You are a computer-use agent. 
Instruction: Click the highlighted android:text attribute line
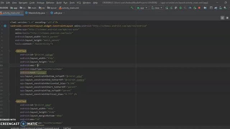[33, 73]
